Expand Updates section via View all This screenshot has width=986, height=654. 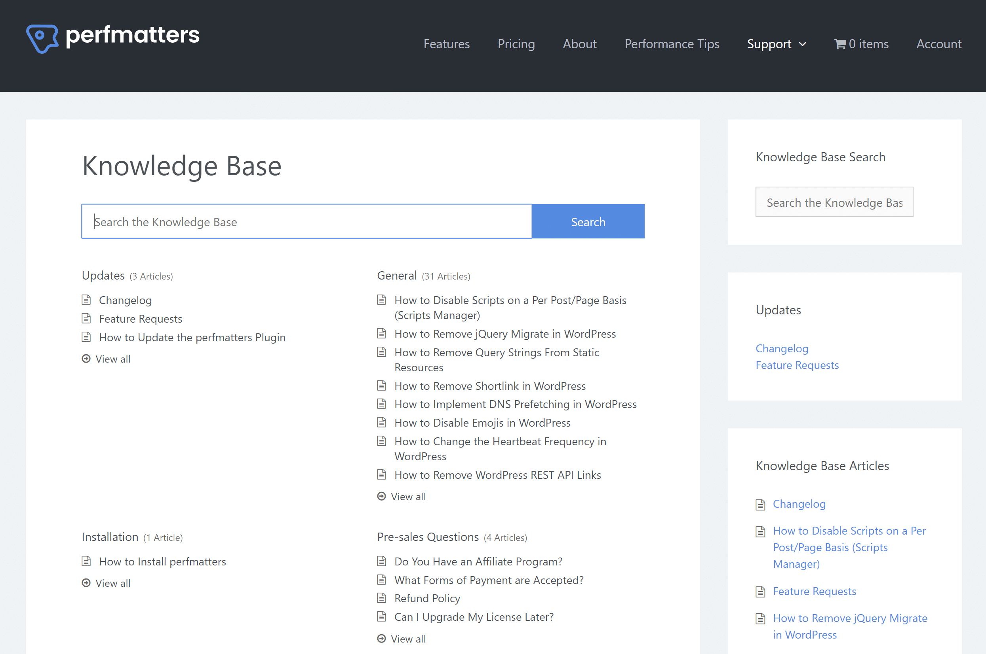(x=113, y=358)
